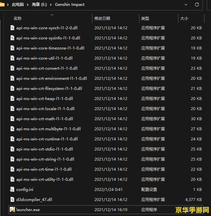Click icon of api-ms-win-core-timezone-l1-1-0.dll
The height and width of the screenshot is (216, 211).
pos(12,48)
